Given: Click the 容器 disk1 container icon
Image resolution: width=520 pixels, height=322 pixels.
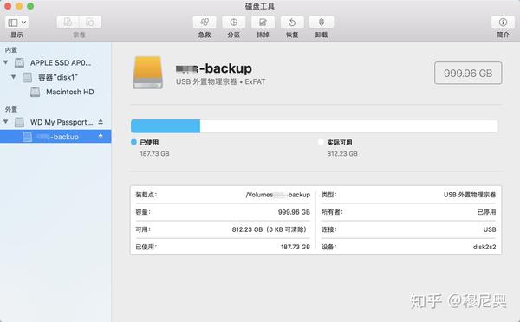Looking at the screenshot, I should 27,77.
